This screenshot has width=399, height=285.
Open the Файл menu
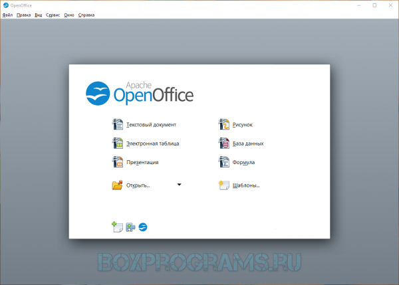7,15
